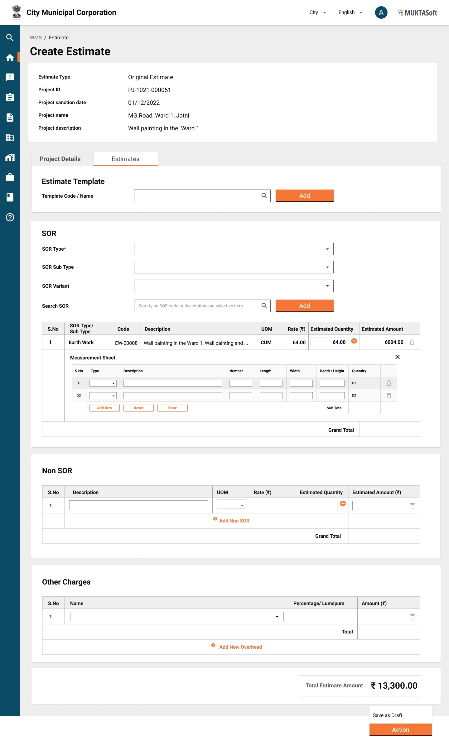Open the SOR Sub Type dropdown
The width and height of the screenshot is (449, 741).
point(234,267)
